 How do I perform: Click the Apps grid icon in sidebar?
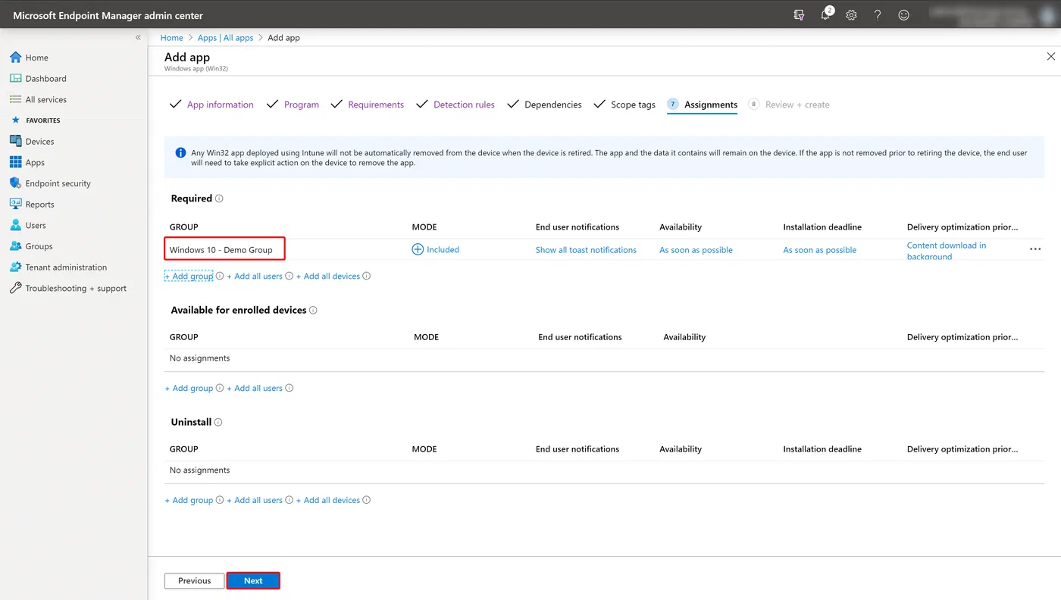16,162
